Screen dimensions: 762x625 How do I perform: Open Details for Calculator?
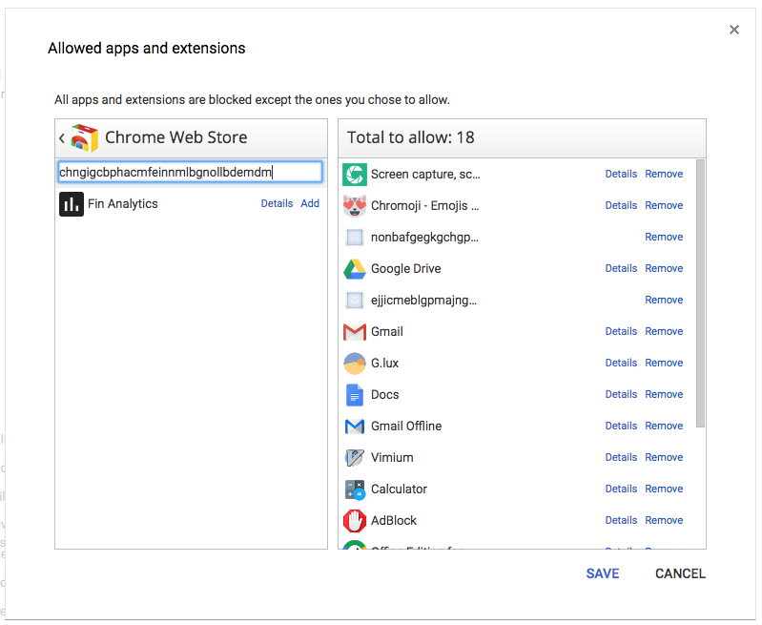tap(621, 489)
